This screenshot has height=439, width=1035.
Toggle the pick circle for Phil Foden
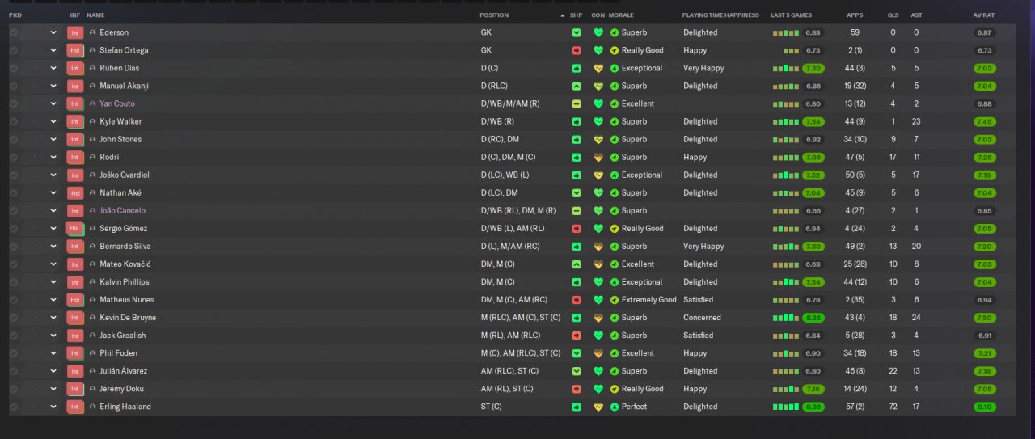point(14,353)
